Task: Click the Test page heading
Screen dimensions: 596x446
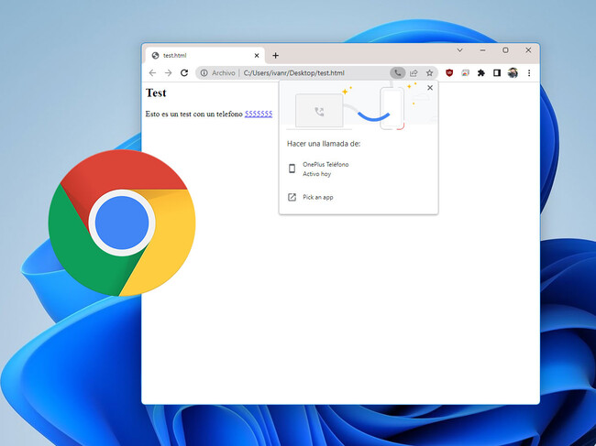Action: point(156,93)
